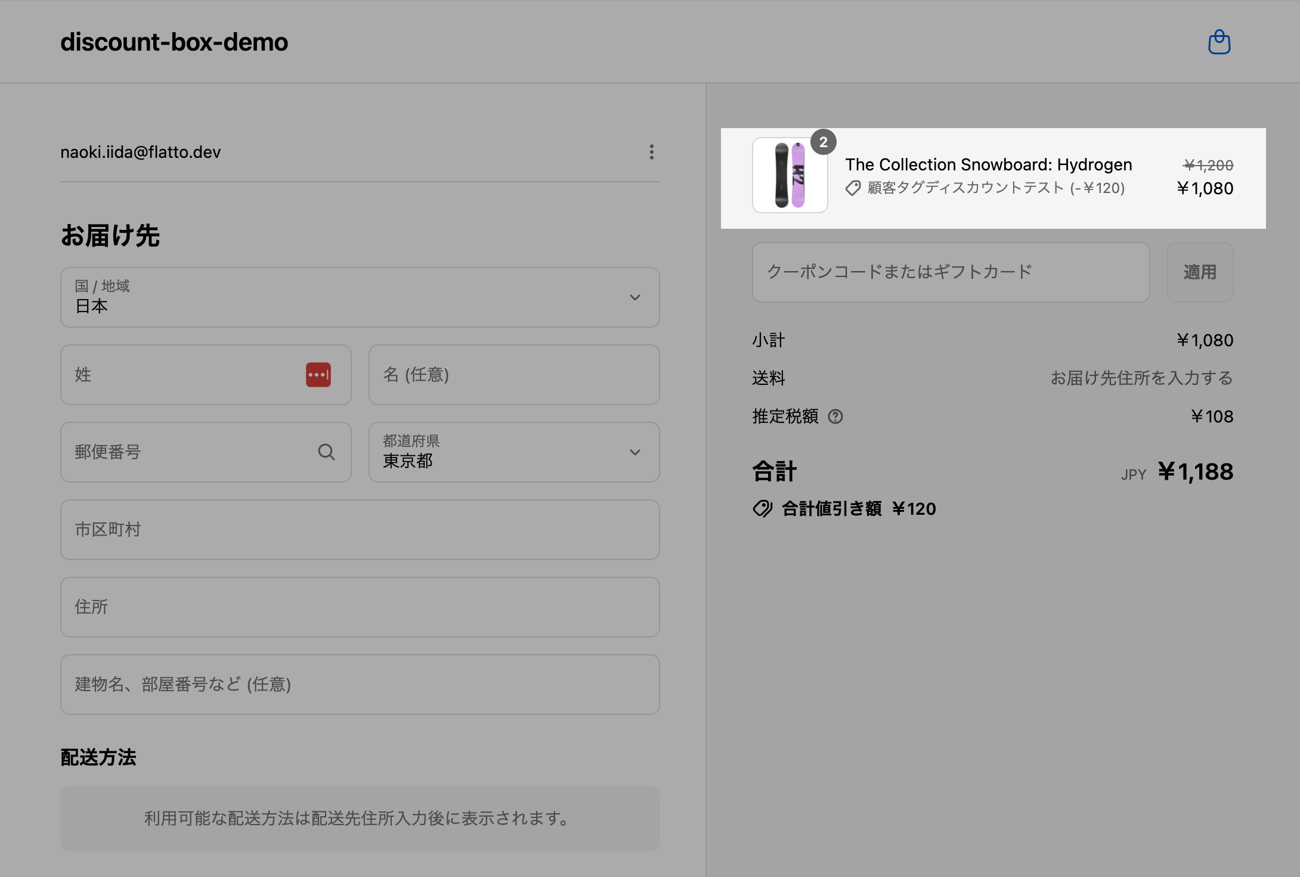Click the discount tag icon under product
This screenshot has width=1300, height=877.
(x=853, y=188)
